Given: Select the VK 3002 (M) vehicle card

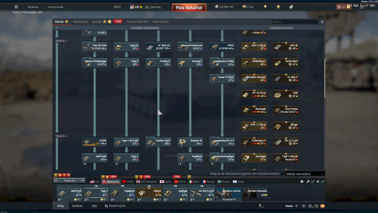Looking at the screenshot, I should pos(158,46).
